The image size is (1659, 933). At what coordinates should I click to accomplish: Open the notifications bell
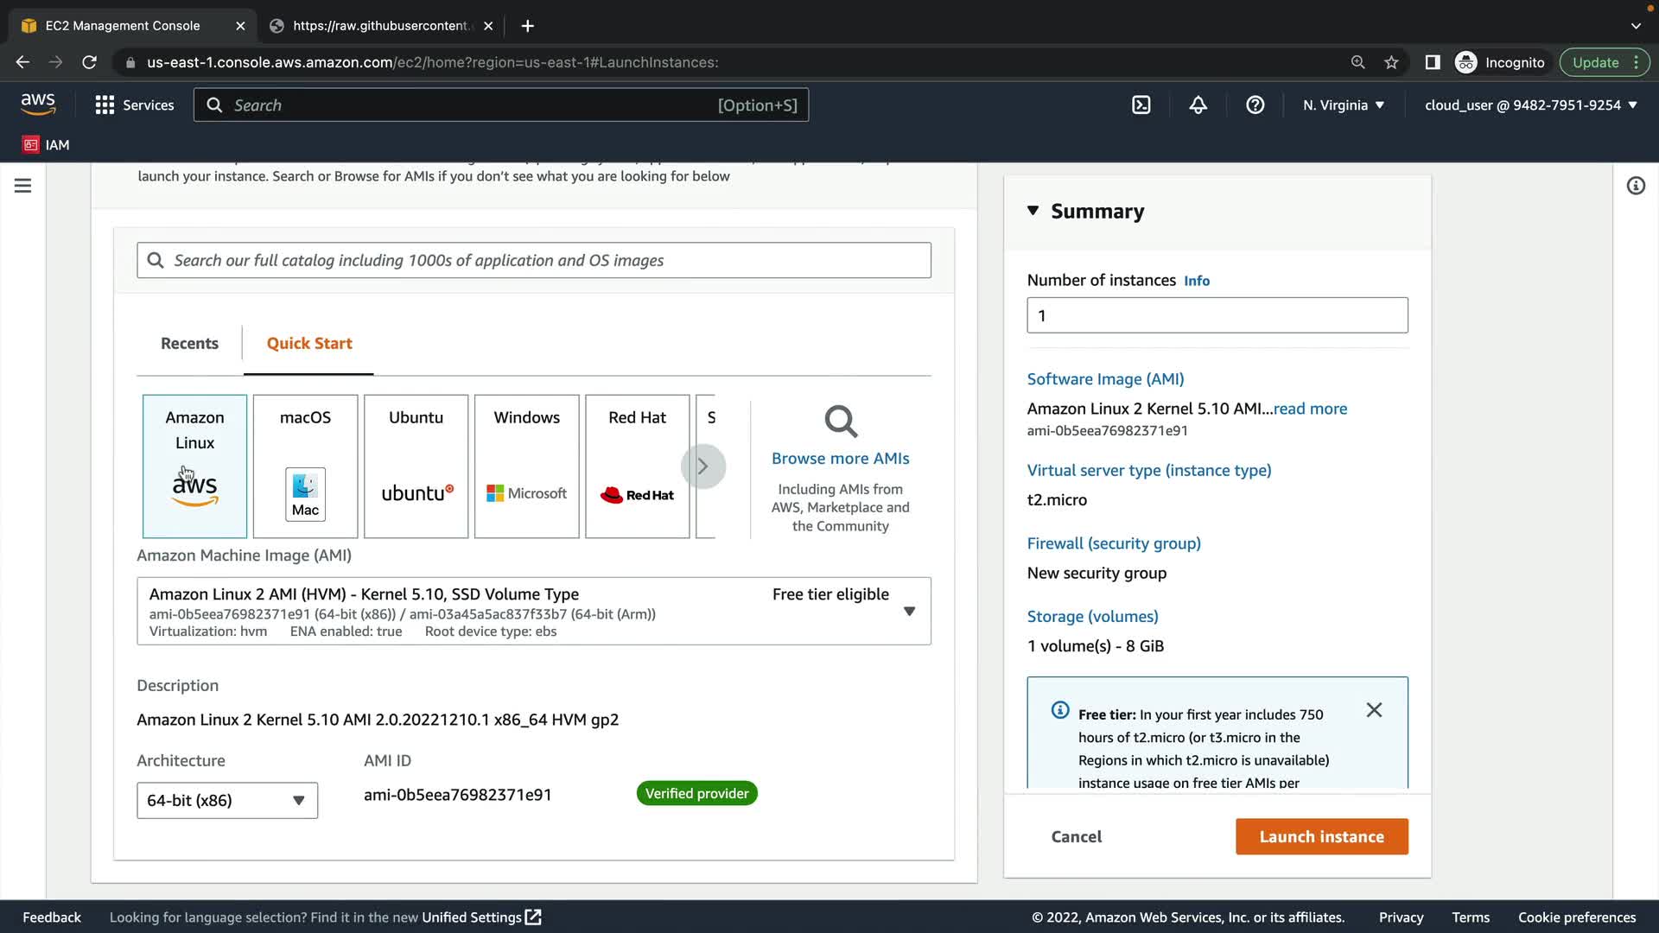tap(1198, 105)
